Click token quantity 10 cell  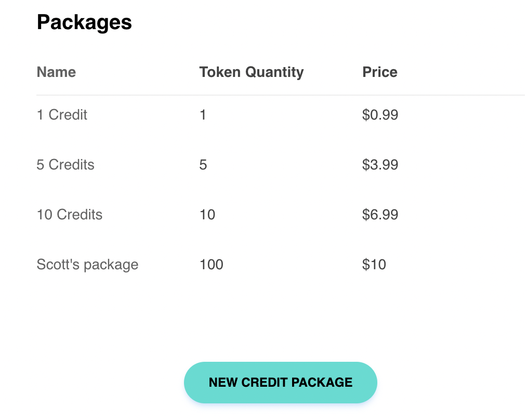pos(207,214)
